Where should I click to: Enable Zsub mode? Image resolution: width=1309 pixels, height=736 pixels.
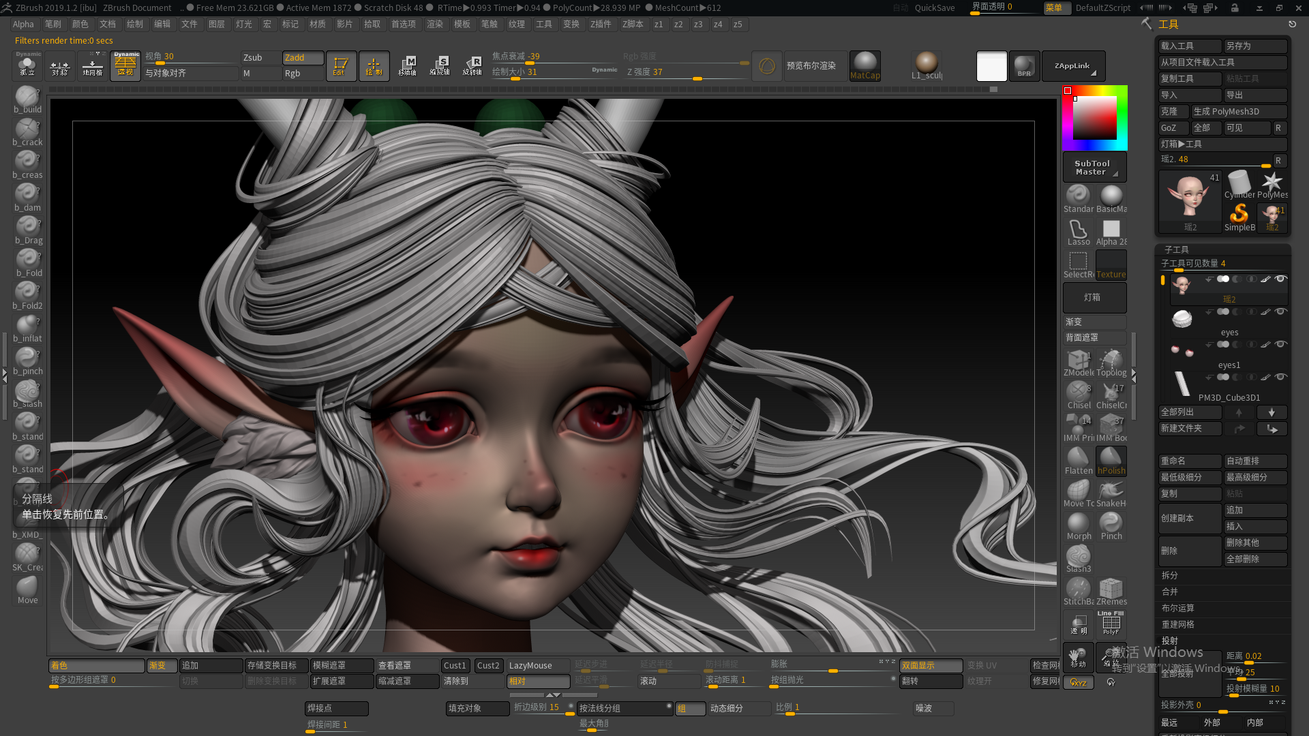pyautogui.click(x=260, y=58)
